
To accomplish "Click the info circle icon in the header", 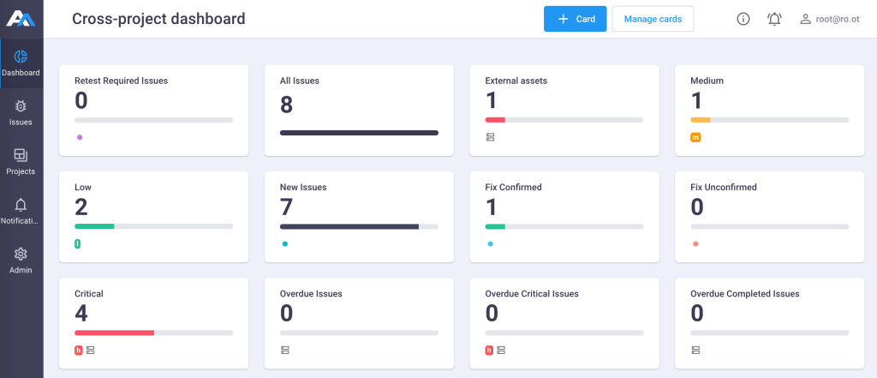I will [x=743, y=19].
